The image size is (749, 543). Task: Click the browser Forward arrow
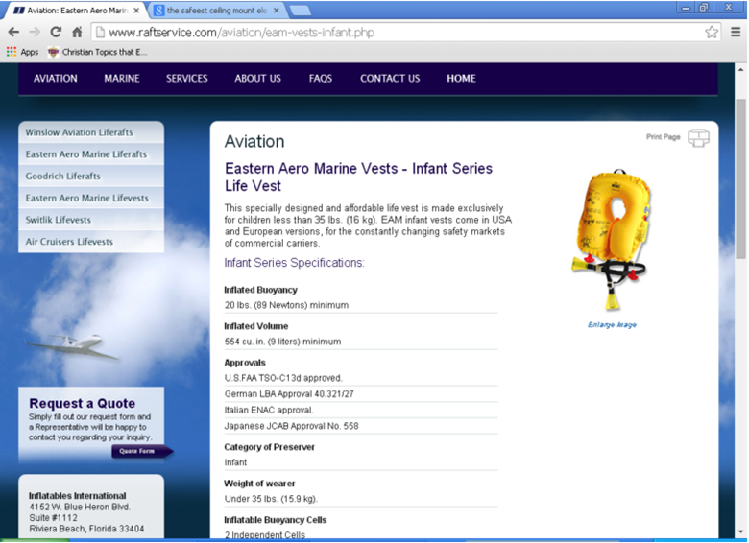35,32
